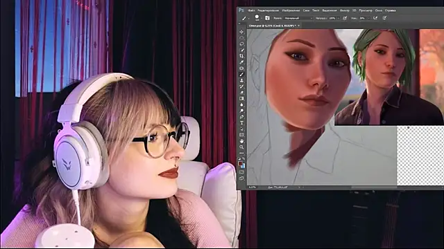The width and height of the screenshot is (444, 249).
Task: Open the Выделение menu
Action: click(x=330, y=10)
